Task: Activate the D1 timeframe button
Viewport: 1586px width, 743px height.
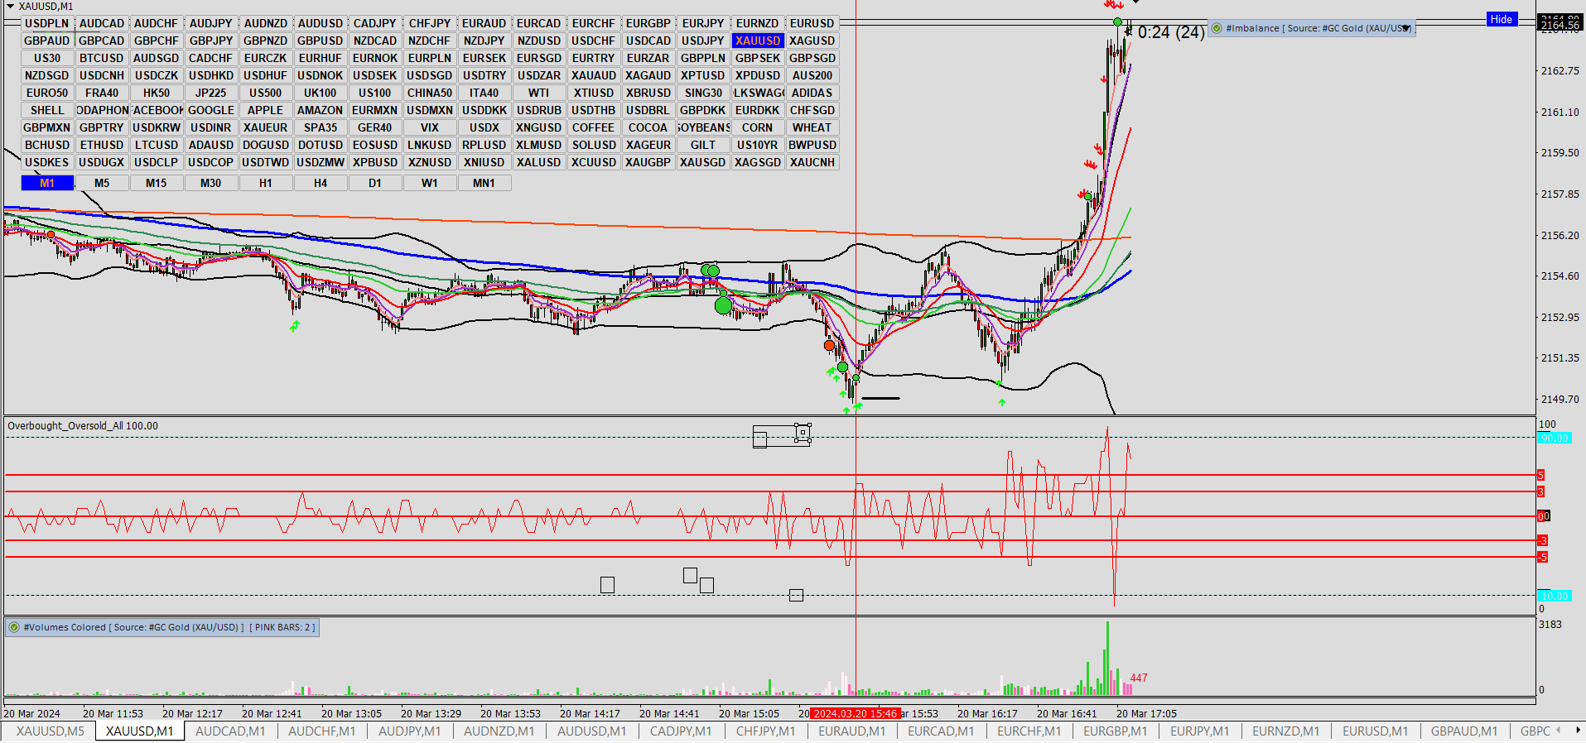Action: [x=375, y=183]
